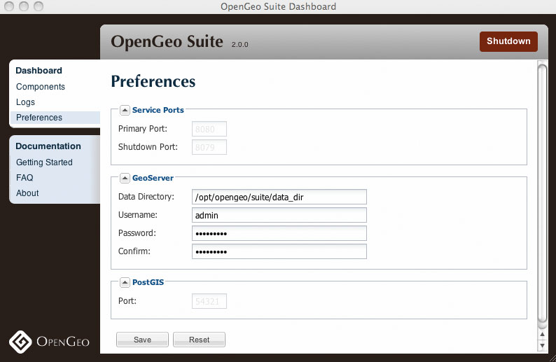Image resolution: width=556 pixels, height=362 pixels.
Task: Open the About page
Action: [x=27, y=193]
